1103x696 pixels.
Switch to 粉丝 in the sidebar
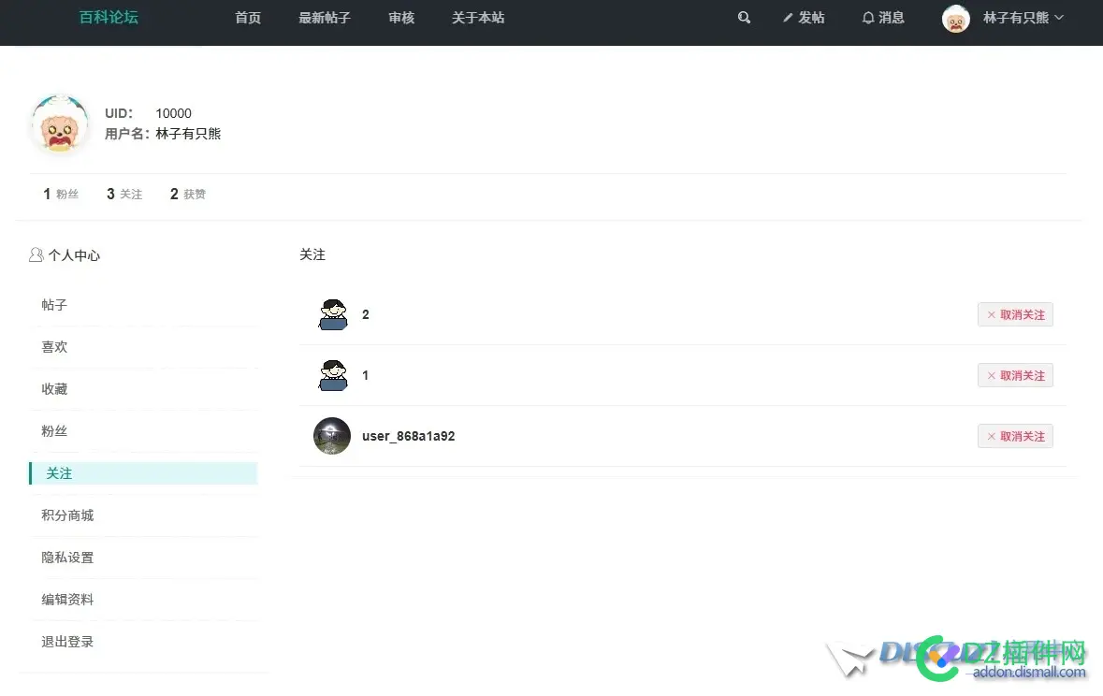point(54,431)
